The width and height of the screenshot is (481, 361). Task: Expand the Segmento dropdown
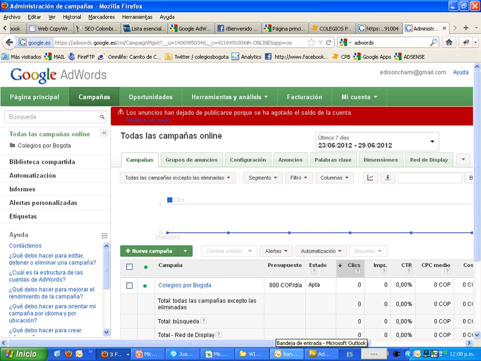pyautogui.click(x=263, y=177)
